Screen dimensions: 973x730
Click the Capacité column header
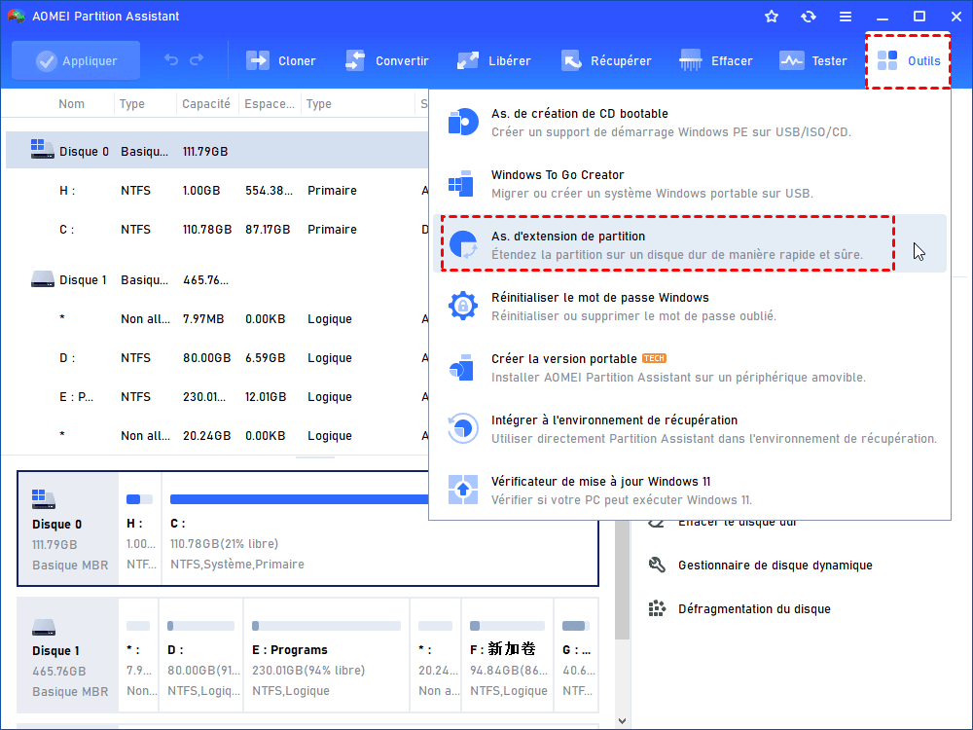[206, 104]
